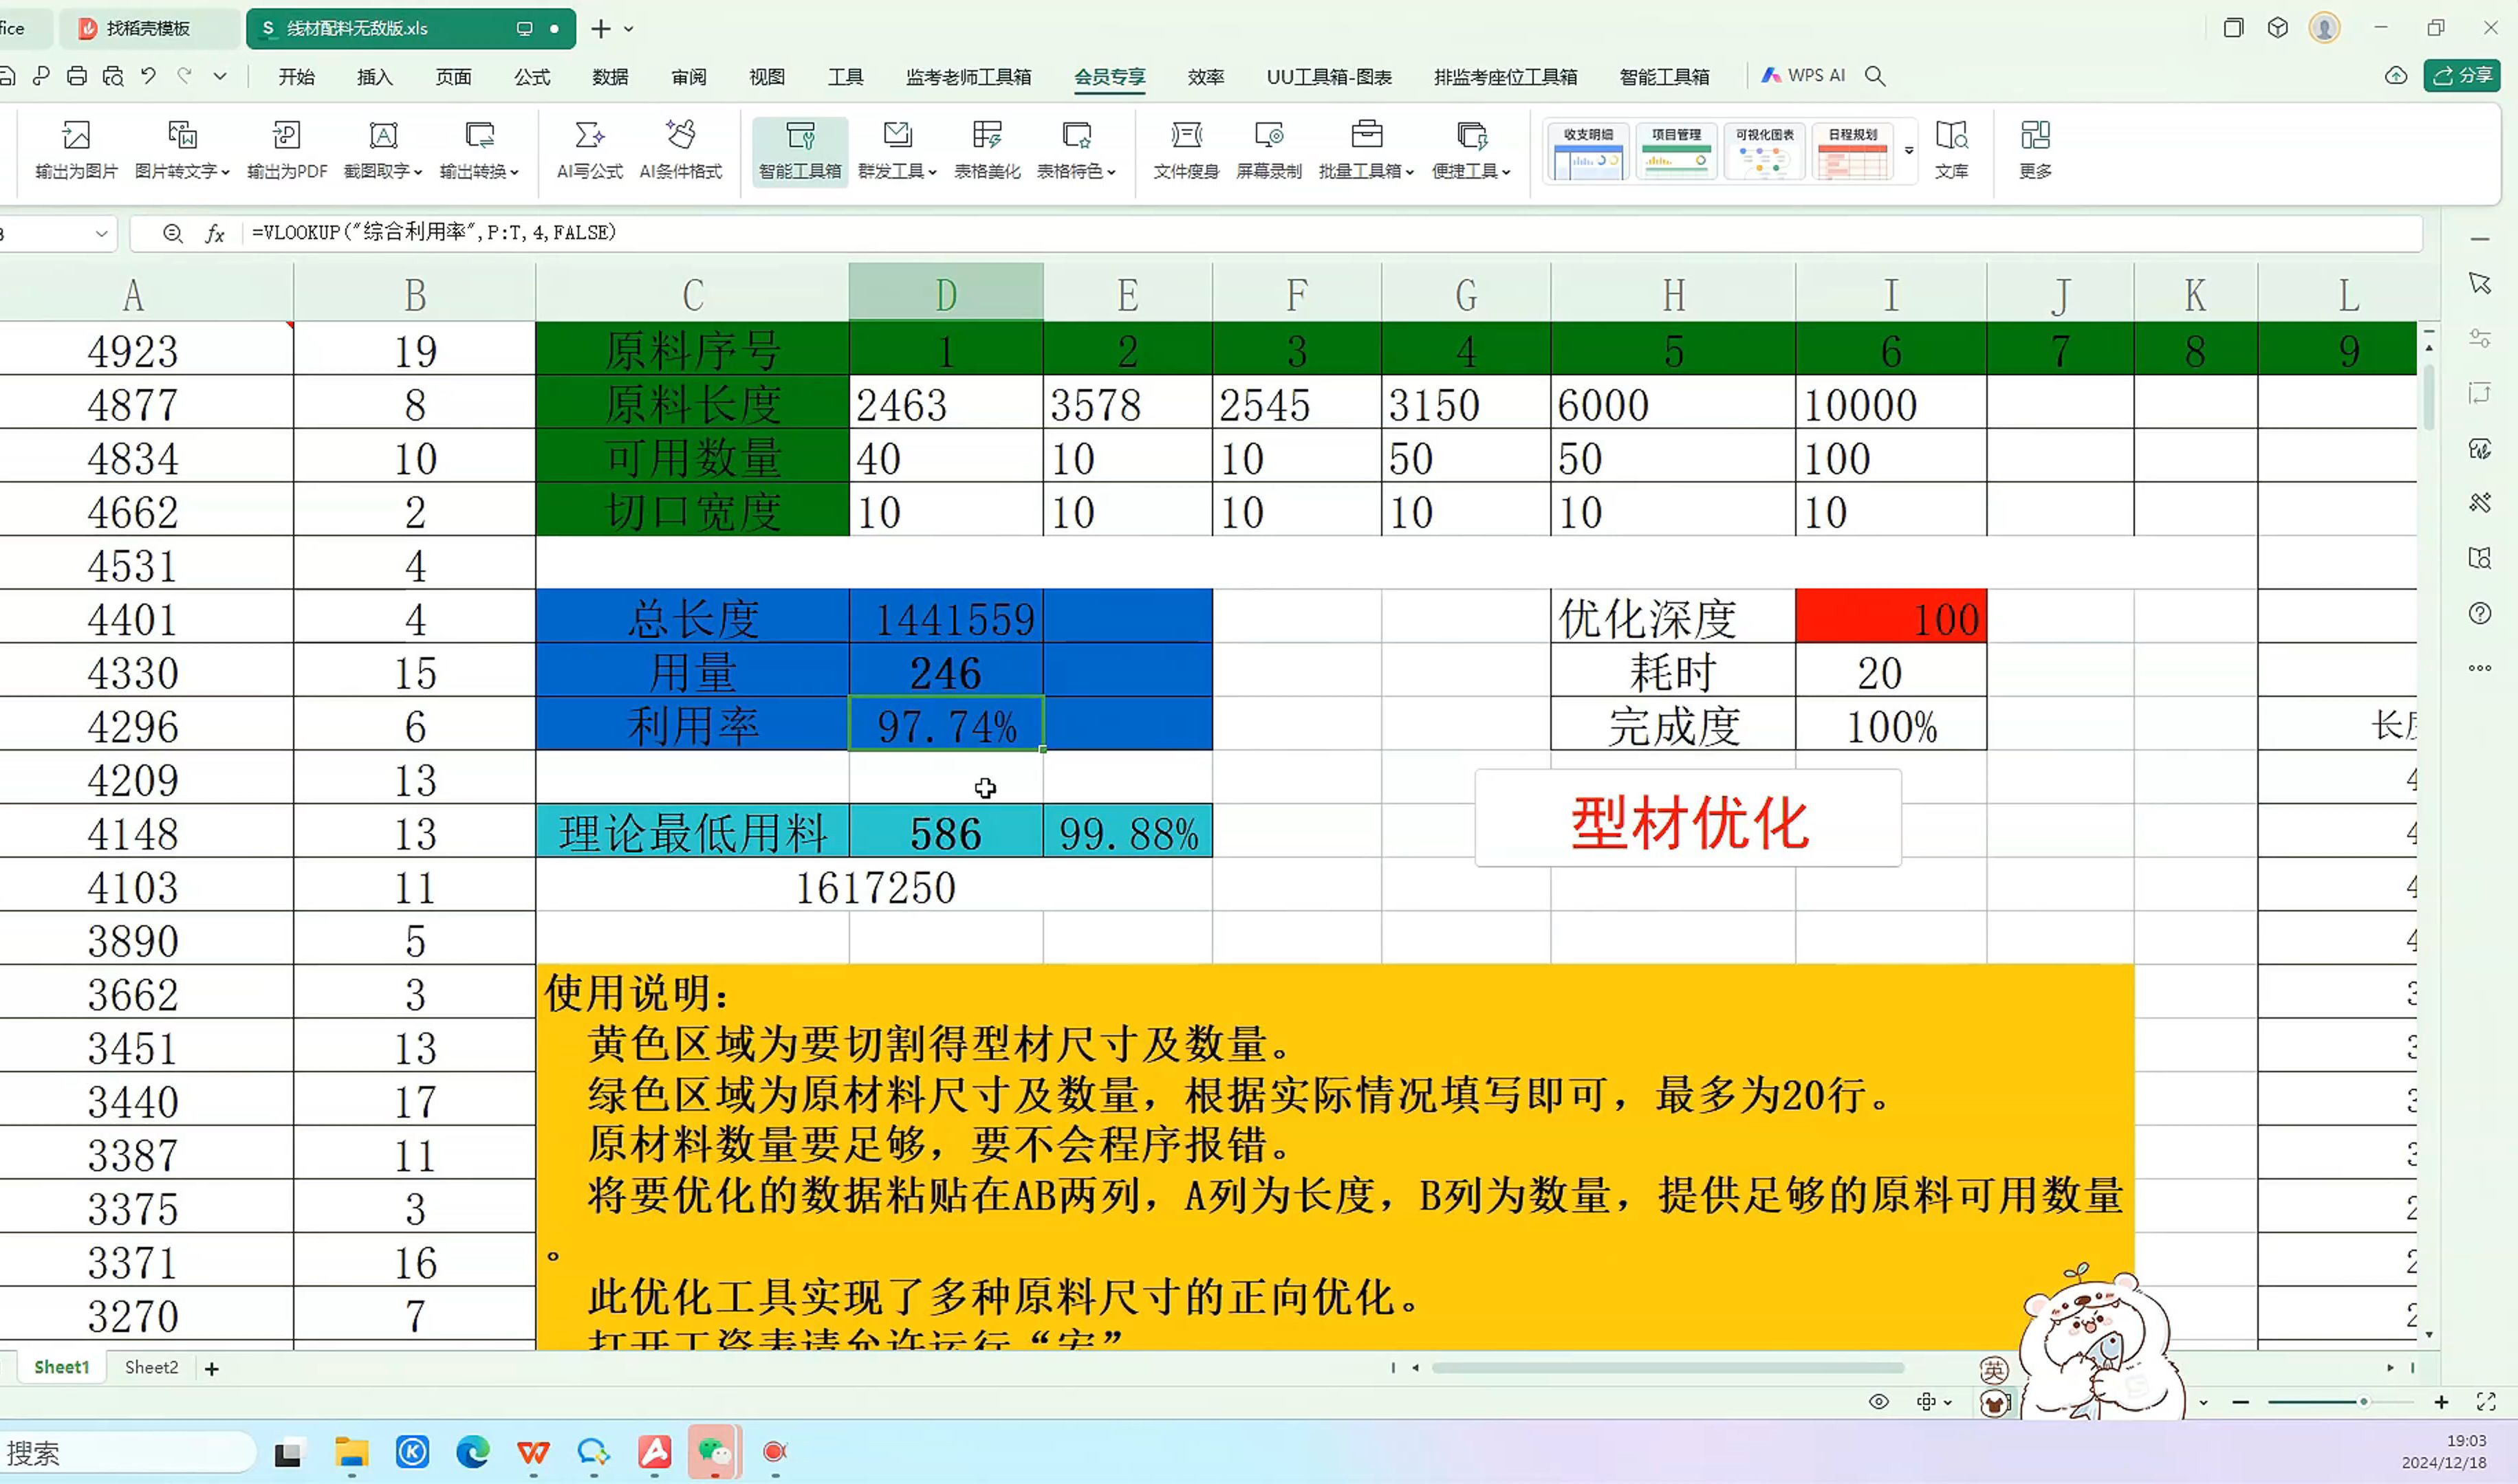Click the zoom slider handle
The height and width of the screenshot is (1484, 2518).
(x=2364, y=1402)
